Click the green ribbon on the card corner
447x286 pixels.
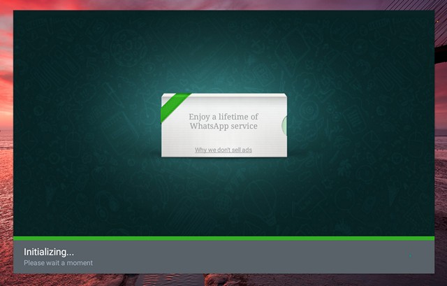(x=175, y=106)
